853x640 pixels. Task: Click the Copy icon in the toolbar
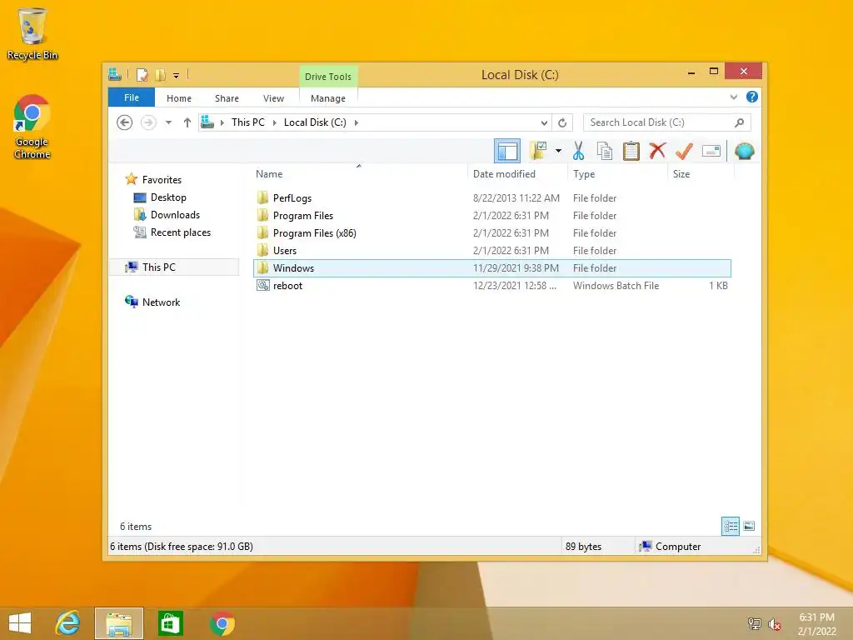(605, 151)
